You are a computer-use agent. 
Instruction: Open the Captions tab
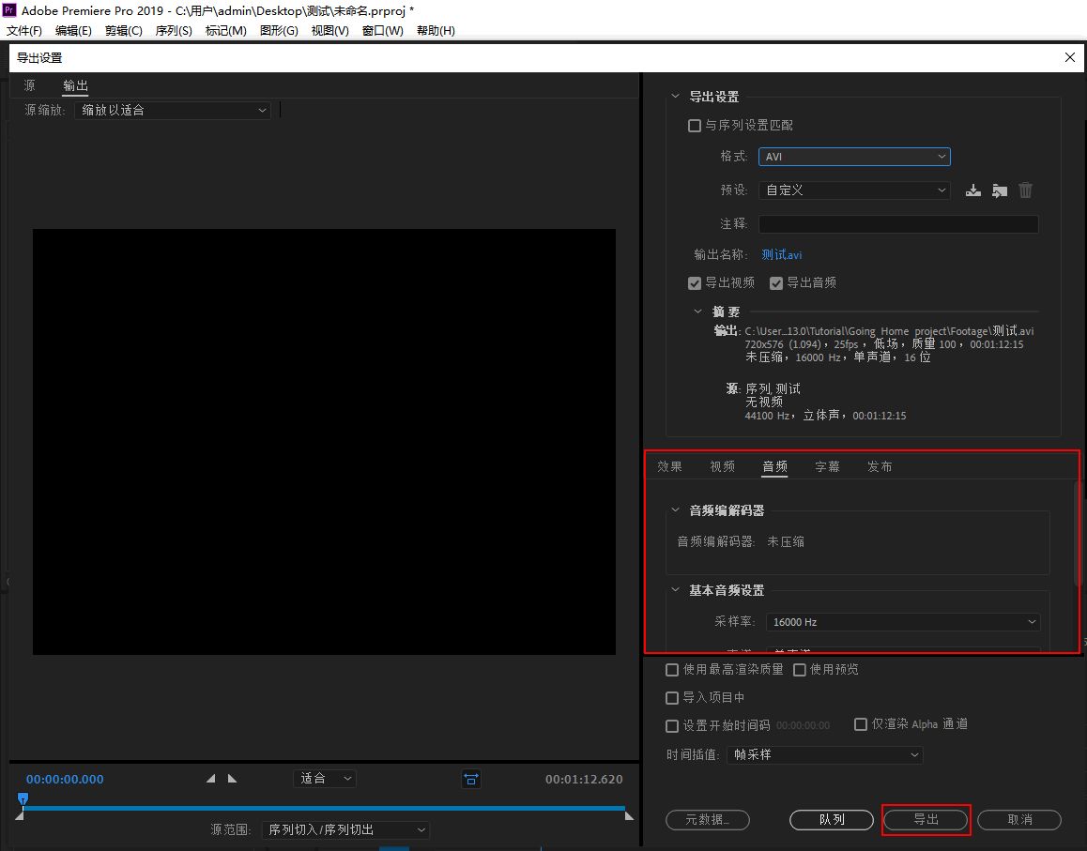(827, 466)
